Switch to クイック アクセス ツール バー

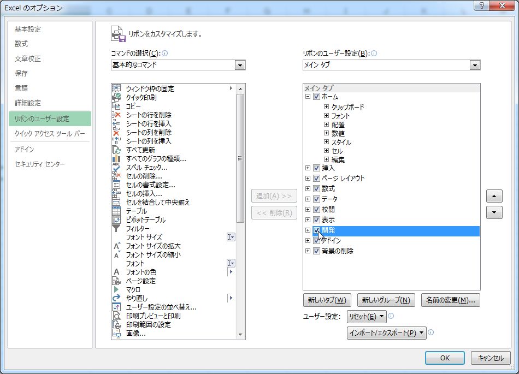[x=50, y=134]
